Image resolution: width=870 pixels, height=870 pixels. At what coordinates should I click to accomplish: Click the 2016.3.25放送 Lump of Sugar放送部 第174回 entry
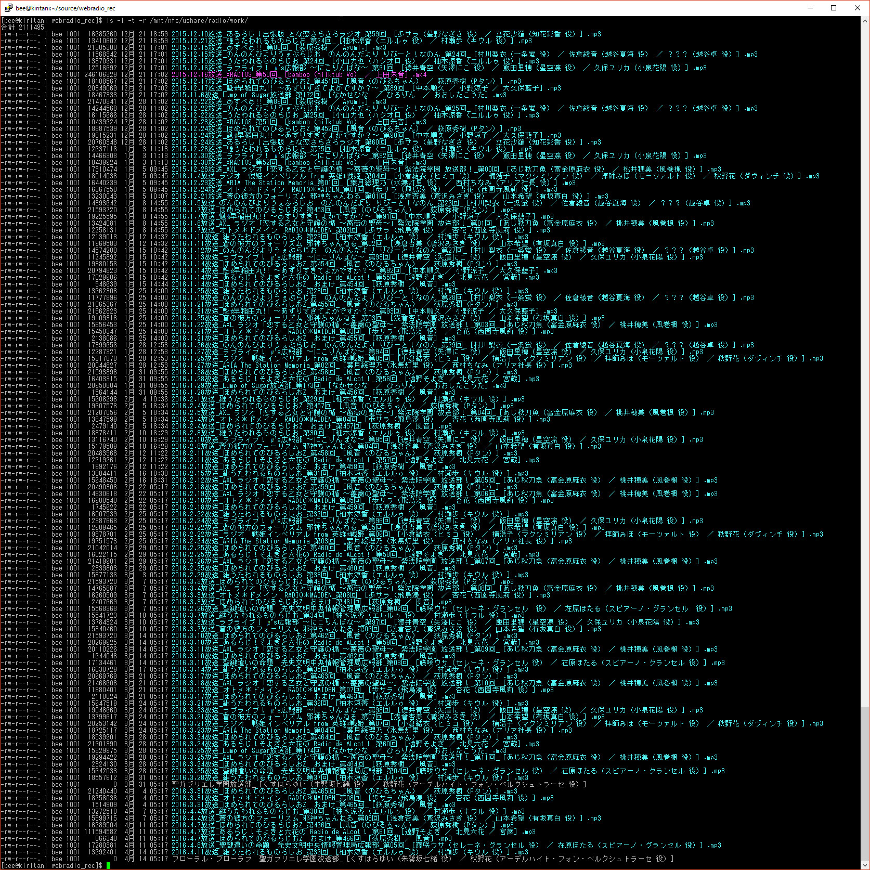coord(339,751)
